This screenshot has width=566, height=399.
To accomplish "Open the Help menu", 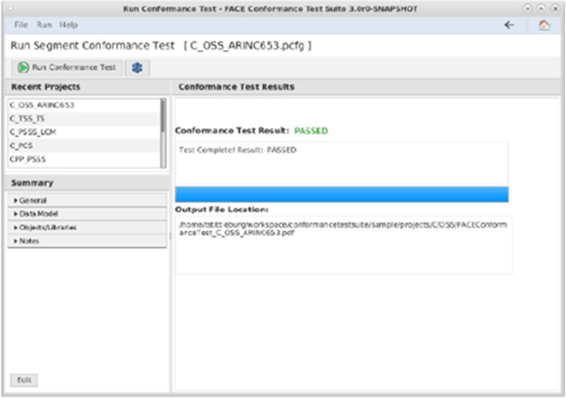I will [69, 24].
